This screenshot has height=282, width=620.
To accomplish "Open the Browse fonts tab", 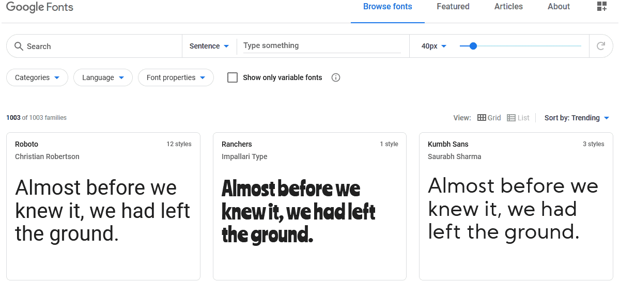I will (388, 7).
